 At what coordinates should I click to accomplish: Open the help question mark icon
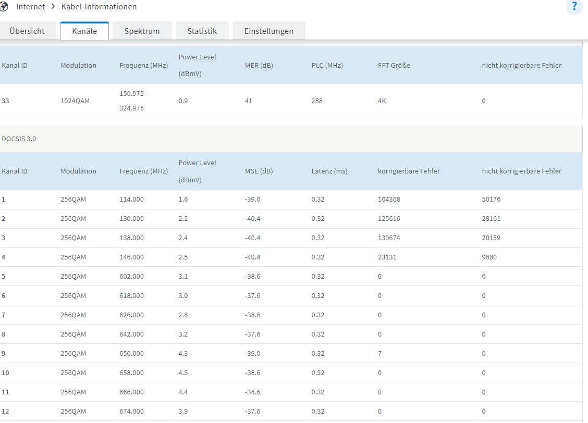574,7
